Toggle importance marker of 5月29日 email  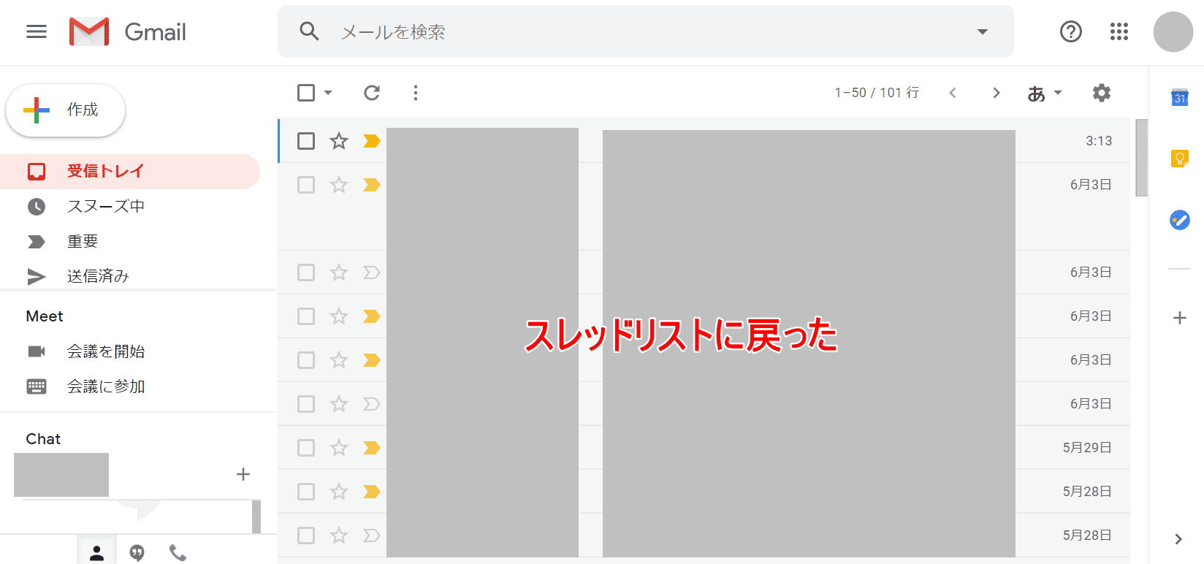pyautogui.click(x=372, y=448)
